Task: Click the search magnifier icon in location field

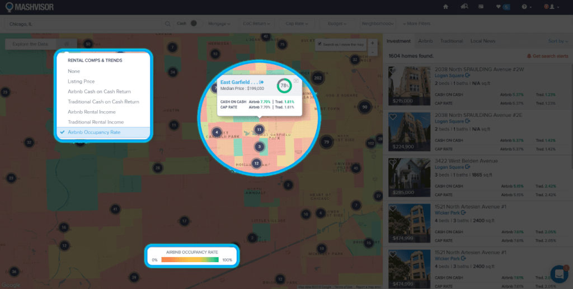Action: (x=167, y=24)
